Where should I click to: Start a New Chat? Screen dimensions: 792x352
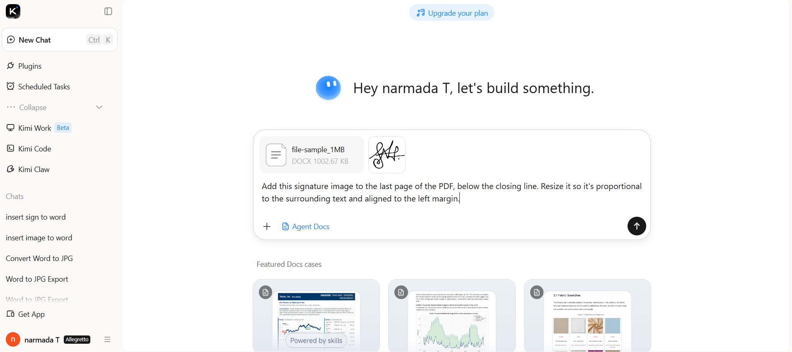[60, 40]
